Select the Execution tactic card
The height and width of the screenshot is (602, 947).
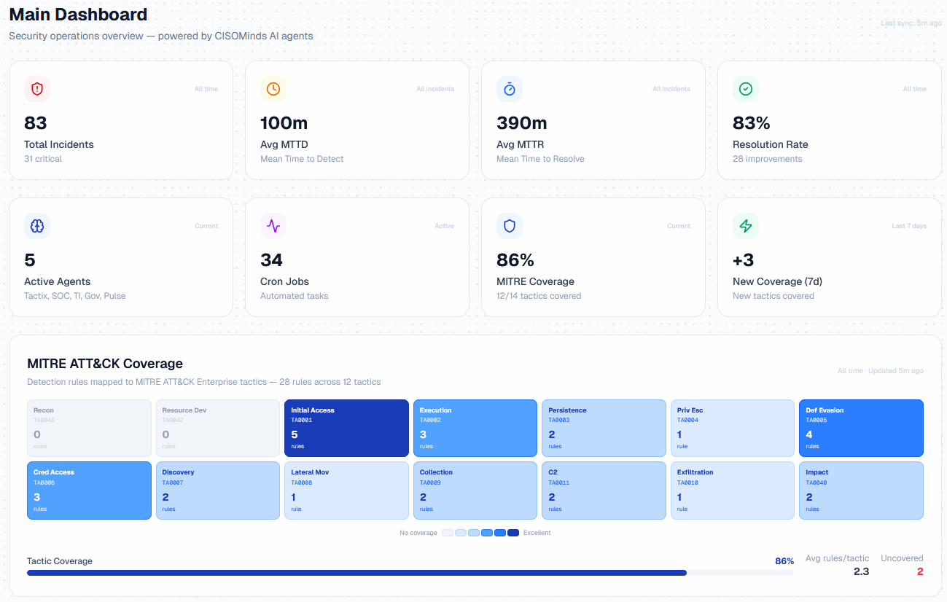(475, 428)
